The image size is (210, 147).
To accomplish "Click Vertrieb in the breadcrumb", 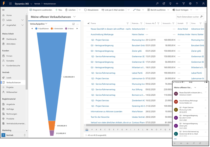I will pos(37,4).
